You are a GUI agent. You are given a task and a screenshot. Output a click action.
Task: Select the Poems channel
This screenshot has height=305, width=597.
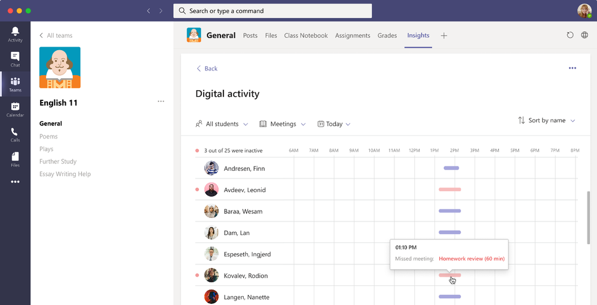click(x=48, y=137)
